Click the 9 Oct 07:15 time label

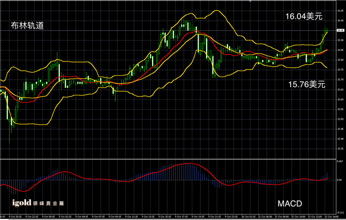click(x=98, y=217)
